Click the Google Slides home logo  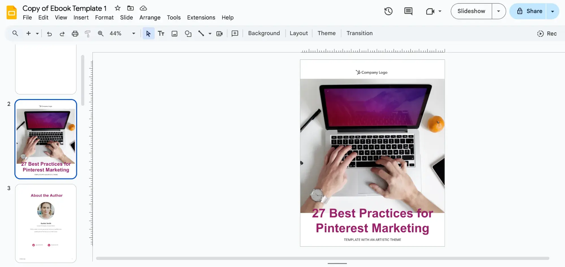point(12,12)
